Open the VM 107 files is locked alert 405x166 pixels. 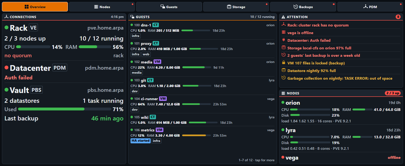[x=341, y=63]
